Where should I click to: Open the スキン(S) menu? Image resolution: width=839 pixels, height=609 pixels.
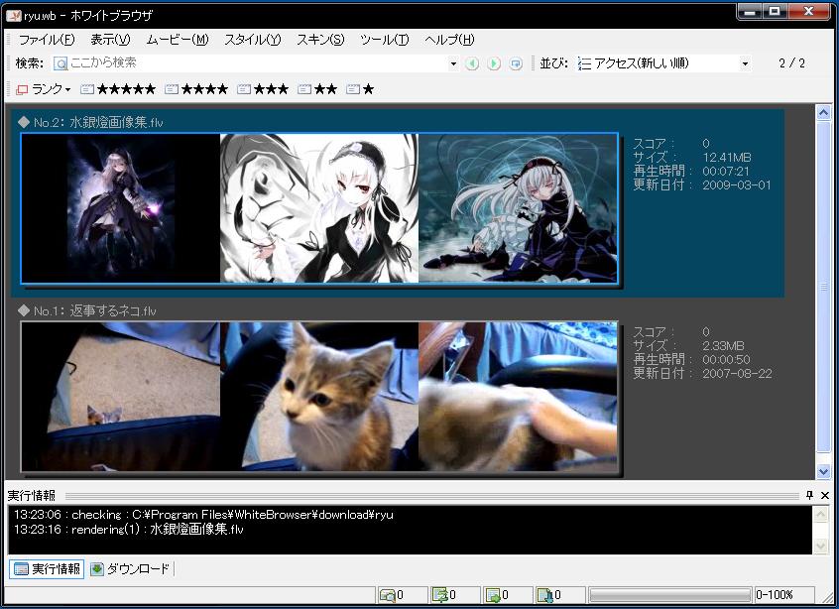pyautogui.click(x=320, y=40)
